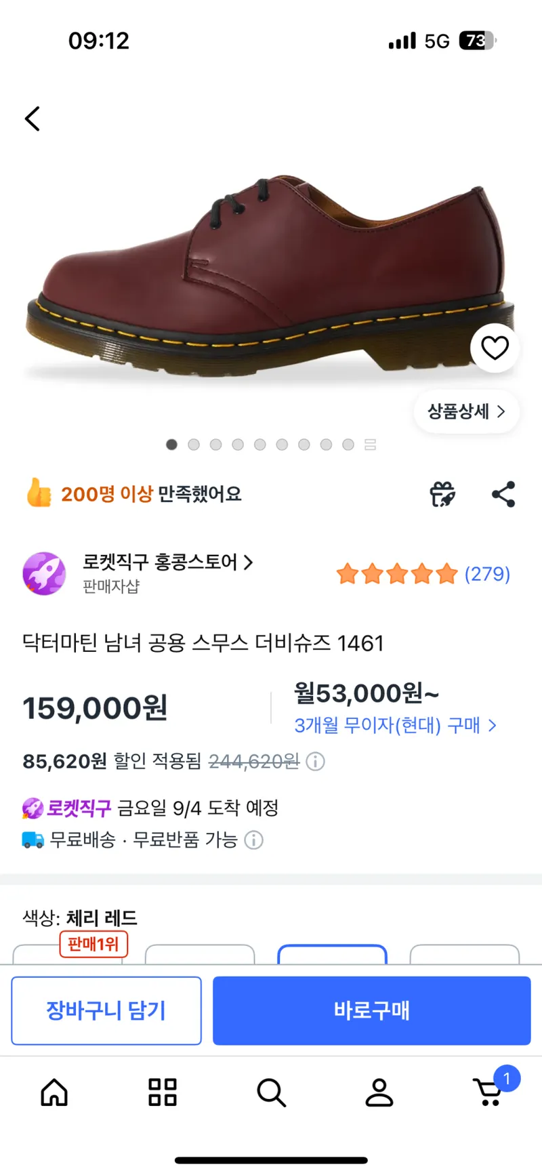Click 장바구니 담기 button
The width and height of the screenshot is (542, 1175).
(106, 1010)
